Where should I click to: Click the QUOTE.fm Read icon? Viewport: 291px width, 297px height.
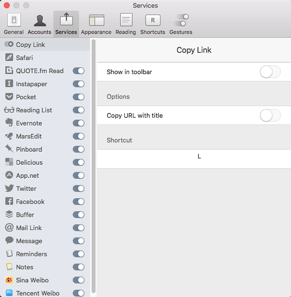[9, 70]
